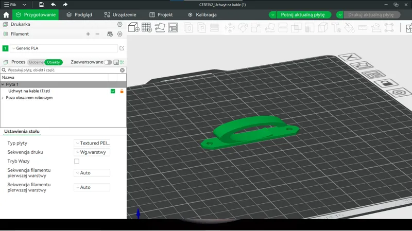412x231 pixels.
Task: Open dropdown arrow beside Potnij aktualną płytę
Action: click(x=272, y=15)
